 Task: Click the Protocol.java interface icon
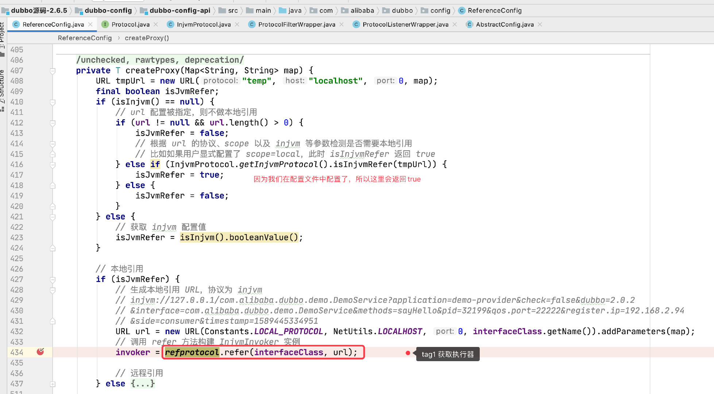tap(105, 24)
